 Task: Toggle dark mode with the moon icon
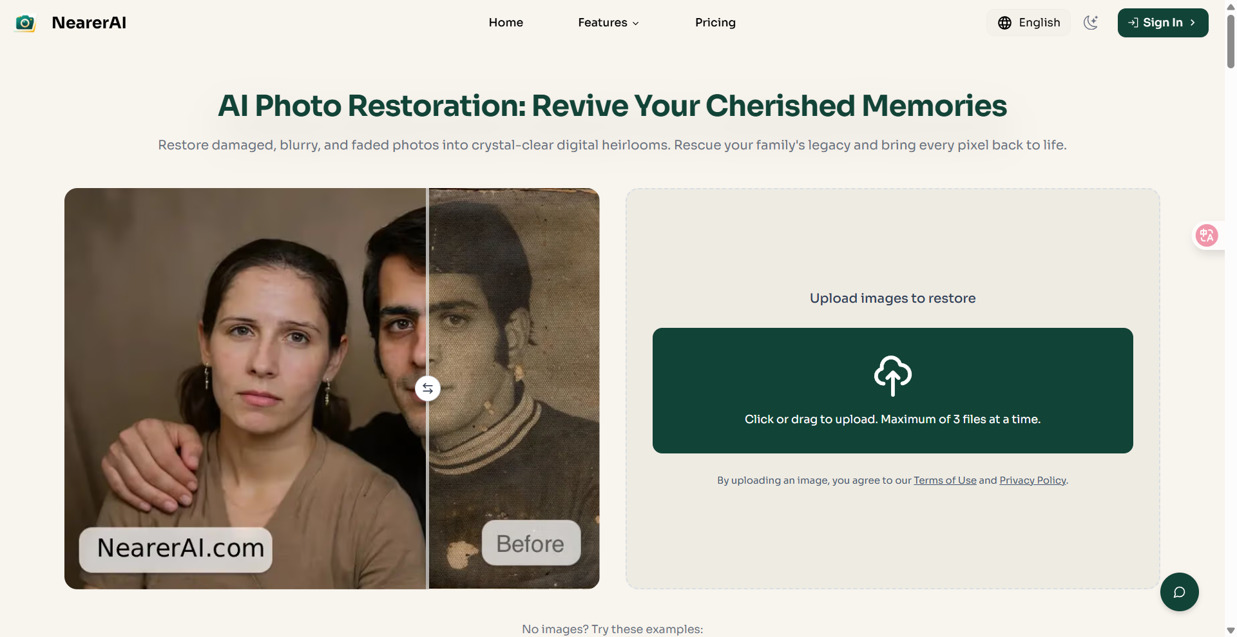coord(1090,23)
